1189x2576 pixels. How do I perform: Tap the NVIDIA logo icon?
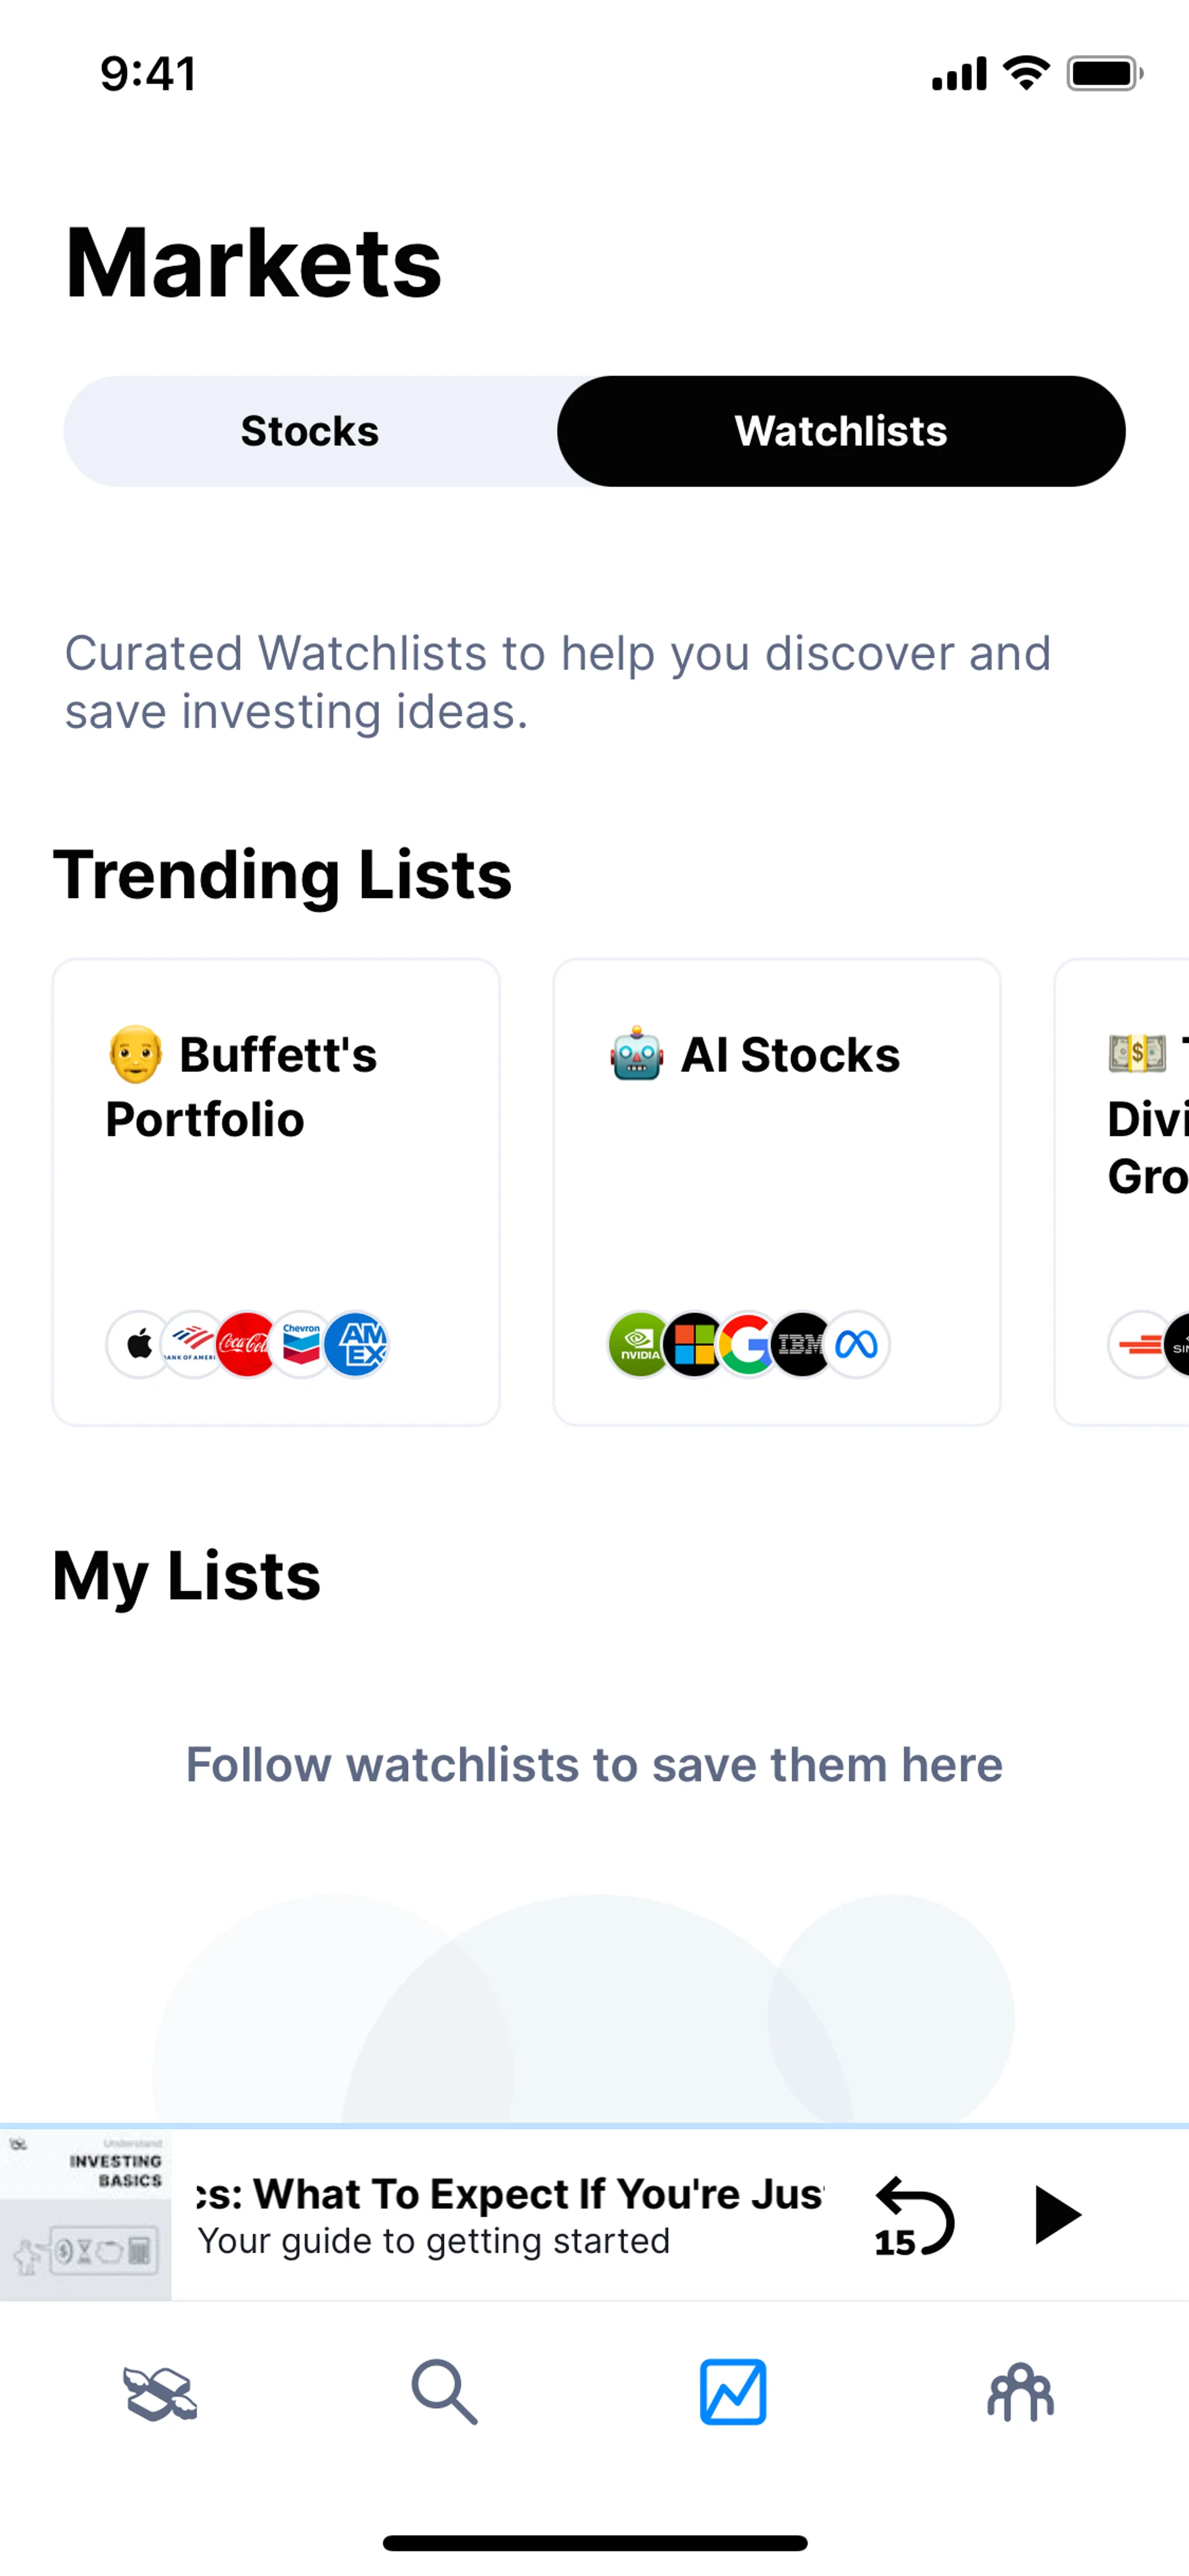pos(638,1344)
